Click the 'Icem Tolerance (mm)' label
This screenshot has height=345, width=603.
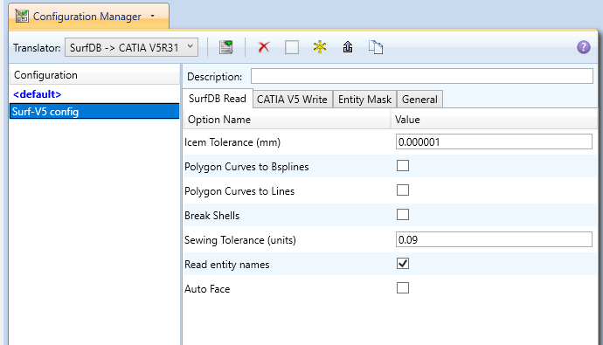(x=232, y=142)
